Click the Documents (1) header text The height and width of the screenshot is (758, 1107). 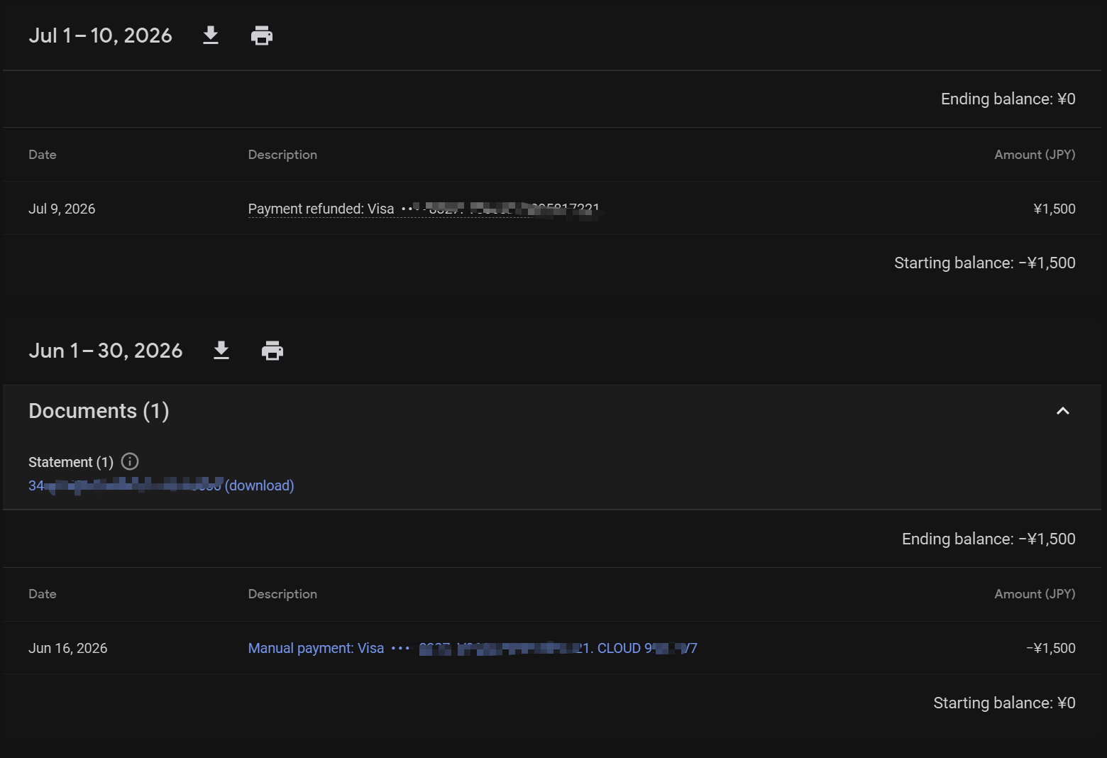(x=99, y=411)
